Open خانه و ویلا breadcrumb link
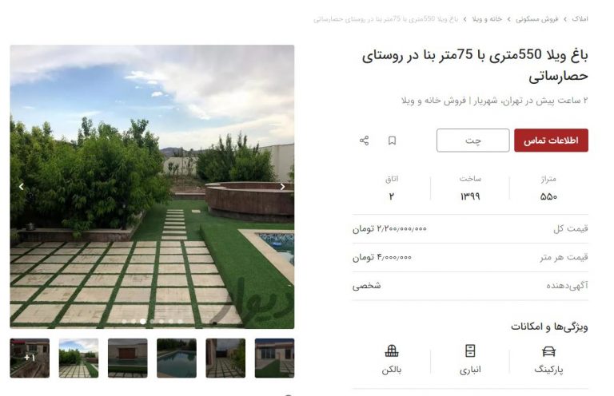The height and width of the screenshot is (396, 614). (487, 19)
